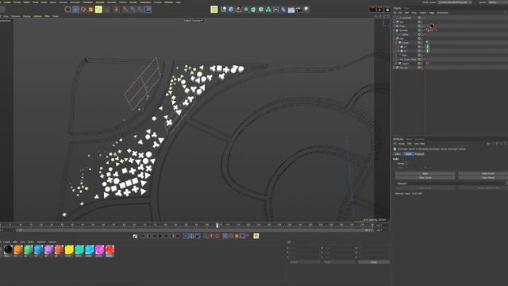The image size is (508, 286).
Task: Open the viewport Cameras menu
Action: (x=16, y=16)
